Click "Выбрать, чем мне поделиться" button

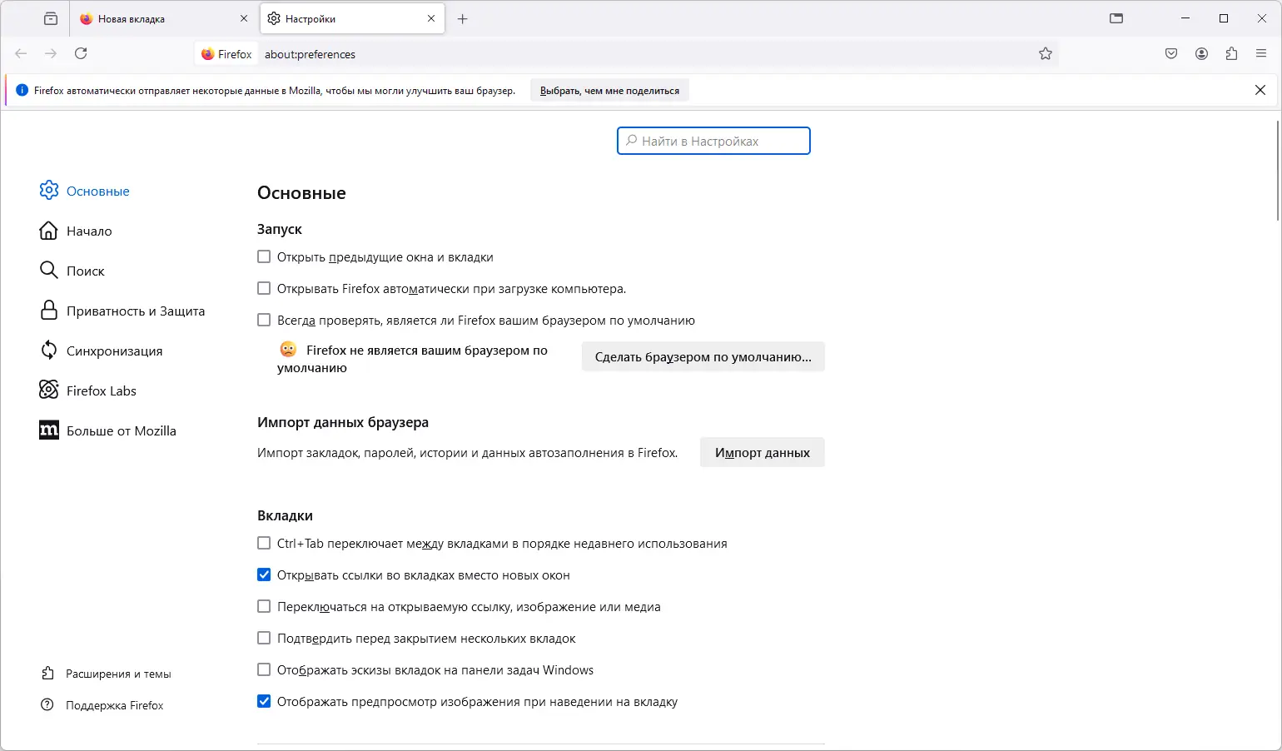609,91
